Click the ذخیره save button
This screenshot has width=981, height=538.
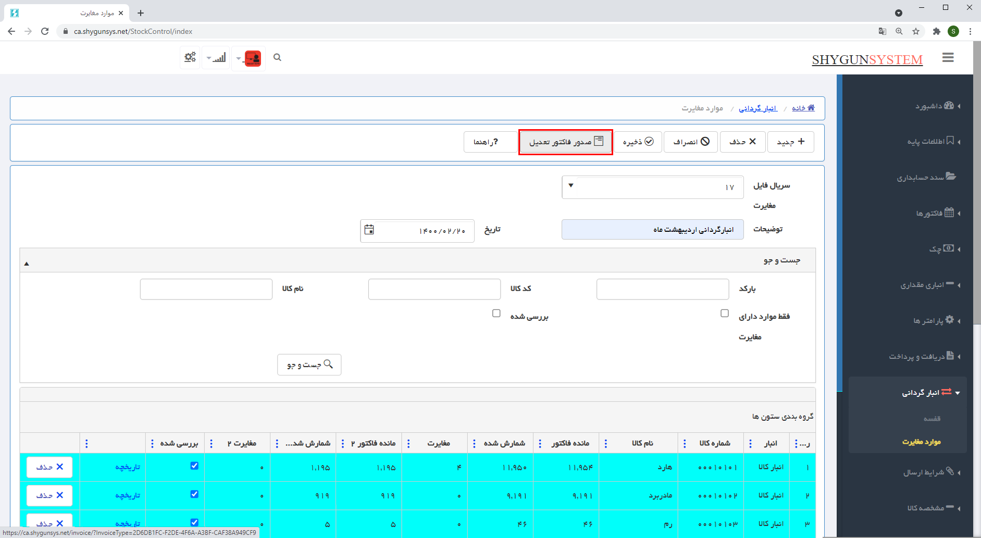638,142
